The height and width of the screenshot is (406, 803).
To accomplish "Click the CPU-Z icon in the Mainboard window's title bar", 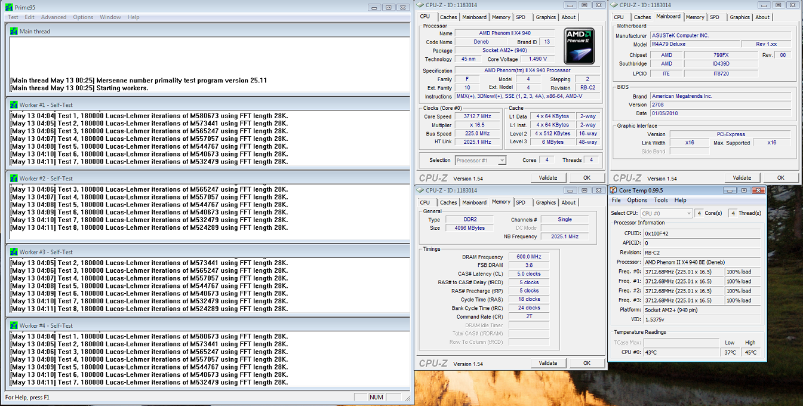I will click(613, 5).
